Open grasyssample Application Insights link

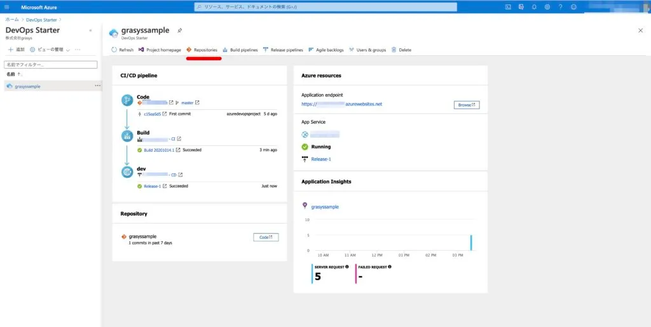click(325, 206)
